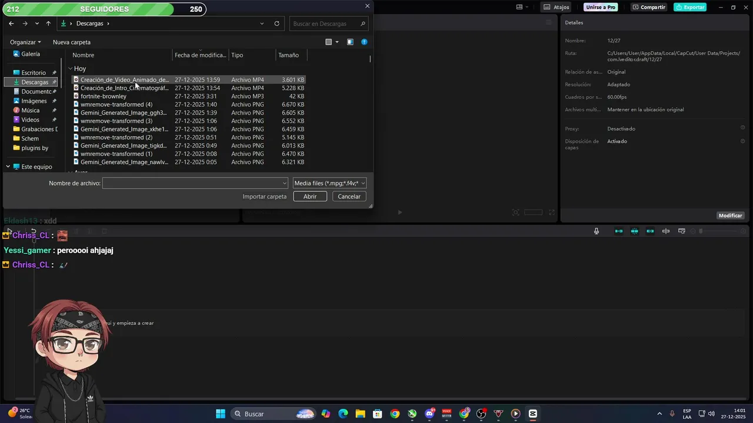Click Modificar in Detalles panel

(x=730, y=216)
